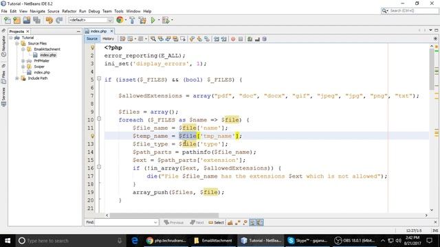Expand the Swiper folder node
The width and height of the screenshot is (440, 247).
[x=23, y=67]
